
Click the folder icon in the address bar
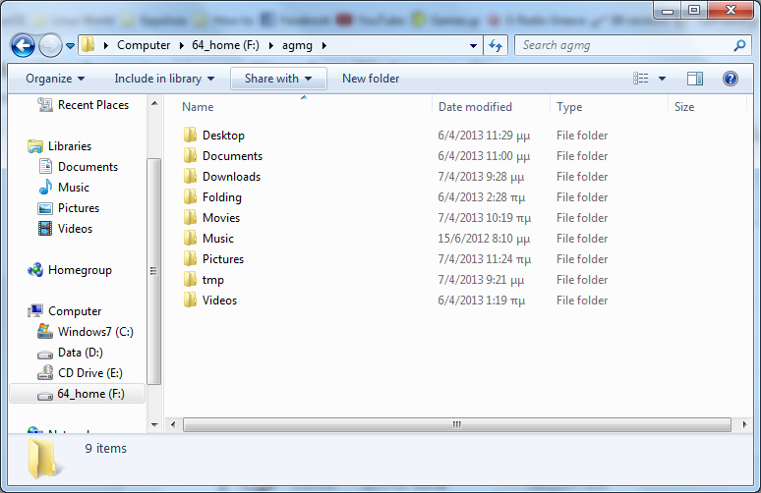(88, 45)
